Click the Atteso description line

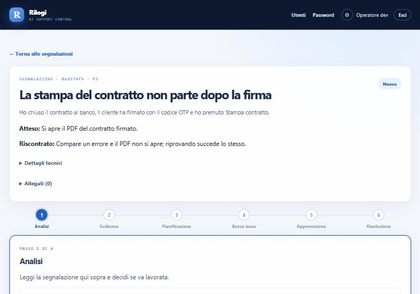pos(78,129)
